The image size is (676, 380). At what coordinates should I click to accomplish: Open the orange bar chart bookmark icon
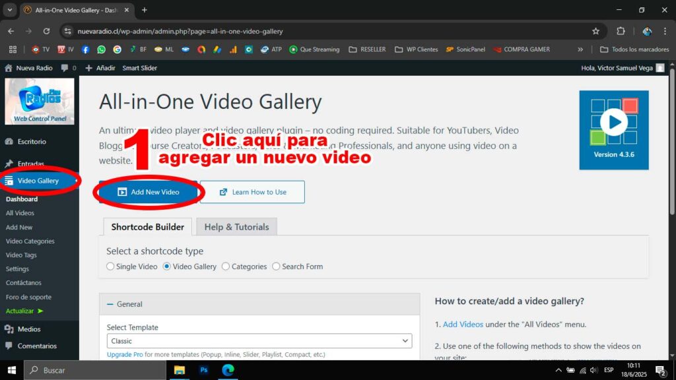pyautogui.click(x=233, y=49)
